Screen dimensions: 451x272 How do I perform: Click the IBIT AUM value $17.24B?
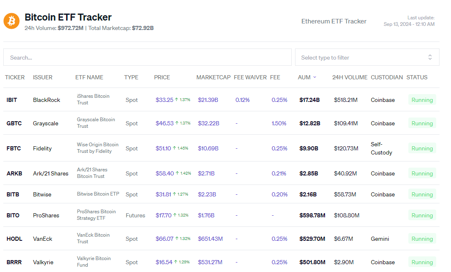[x=309, y=100]
